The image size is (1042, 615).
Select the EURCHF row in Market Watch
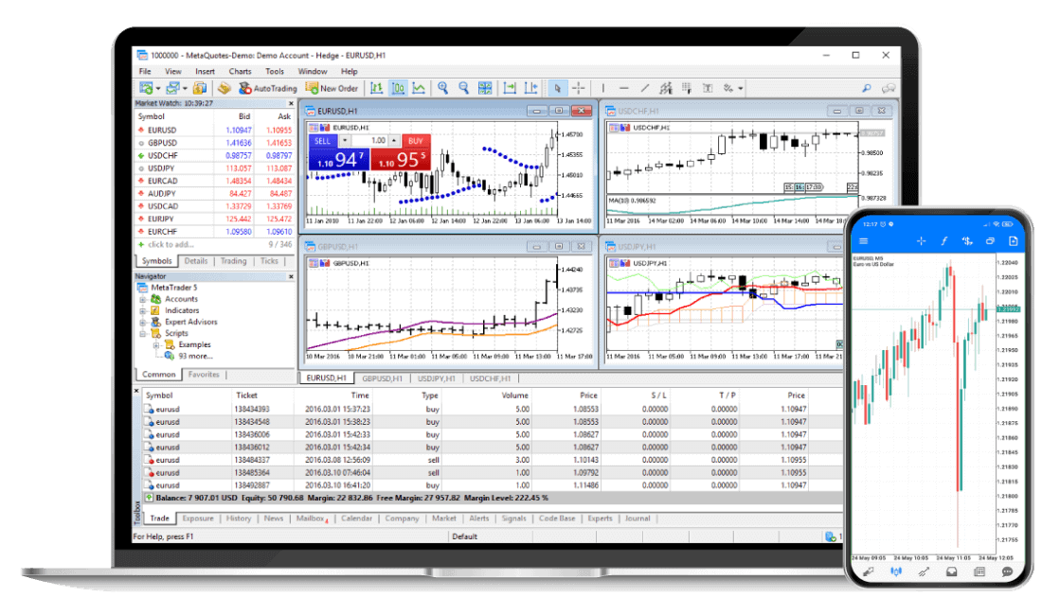pos(215,232)
